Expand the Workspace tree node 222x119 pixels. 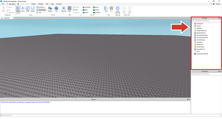pos(192,24)
